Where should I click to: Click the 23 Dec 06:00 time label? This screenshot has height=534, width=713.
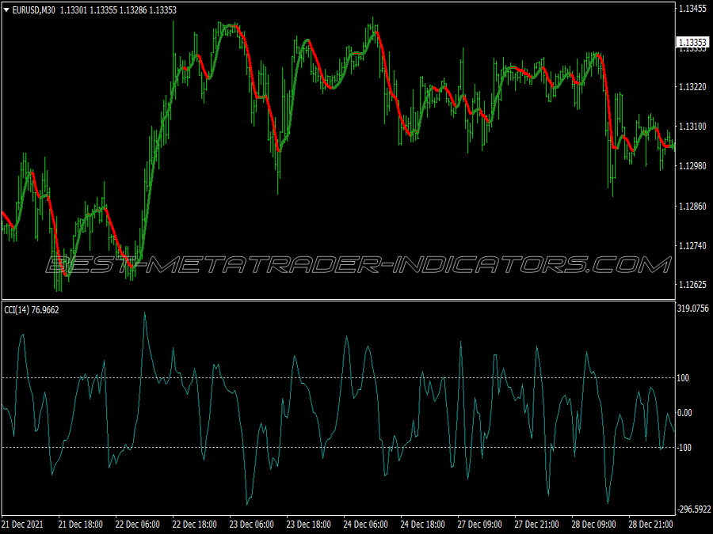coord(251,525)
